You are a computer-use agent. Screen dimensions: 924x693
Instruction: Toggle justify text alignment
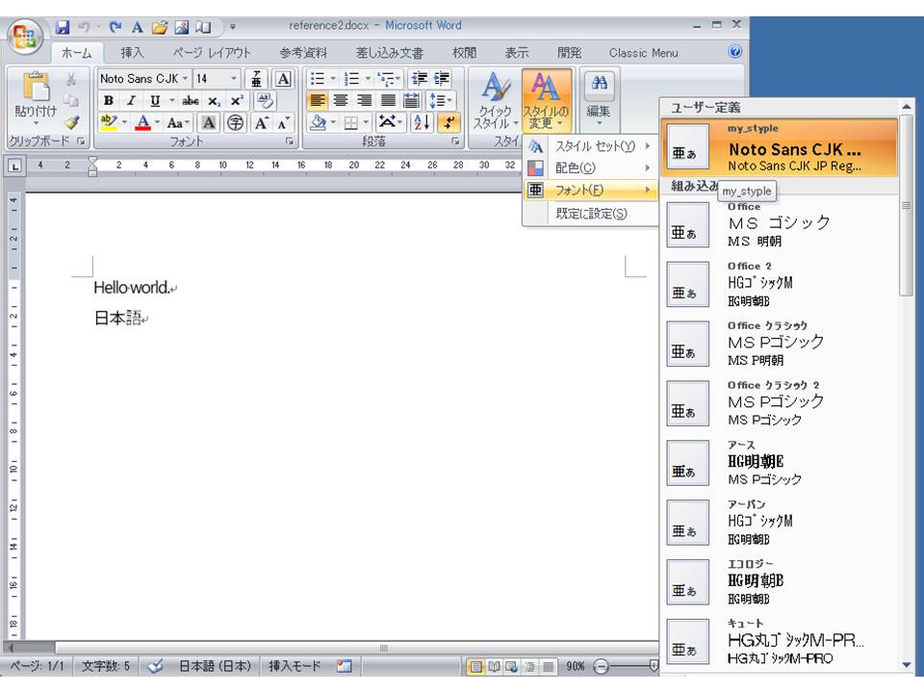coord(388,101)
